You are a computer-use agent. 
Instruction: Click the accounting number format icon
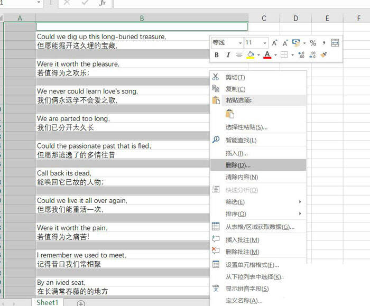pyautogui.click(x=296, y=43)
